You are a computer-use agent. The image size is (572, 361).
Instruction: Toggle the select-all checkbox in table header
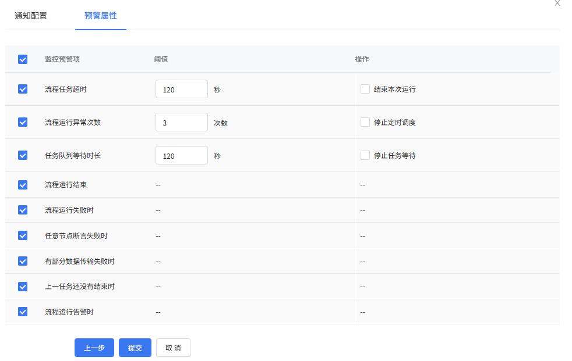click(23, 59)
